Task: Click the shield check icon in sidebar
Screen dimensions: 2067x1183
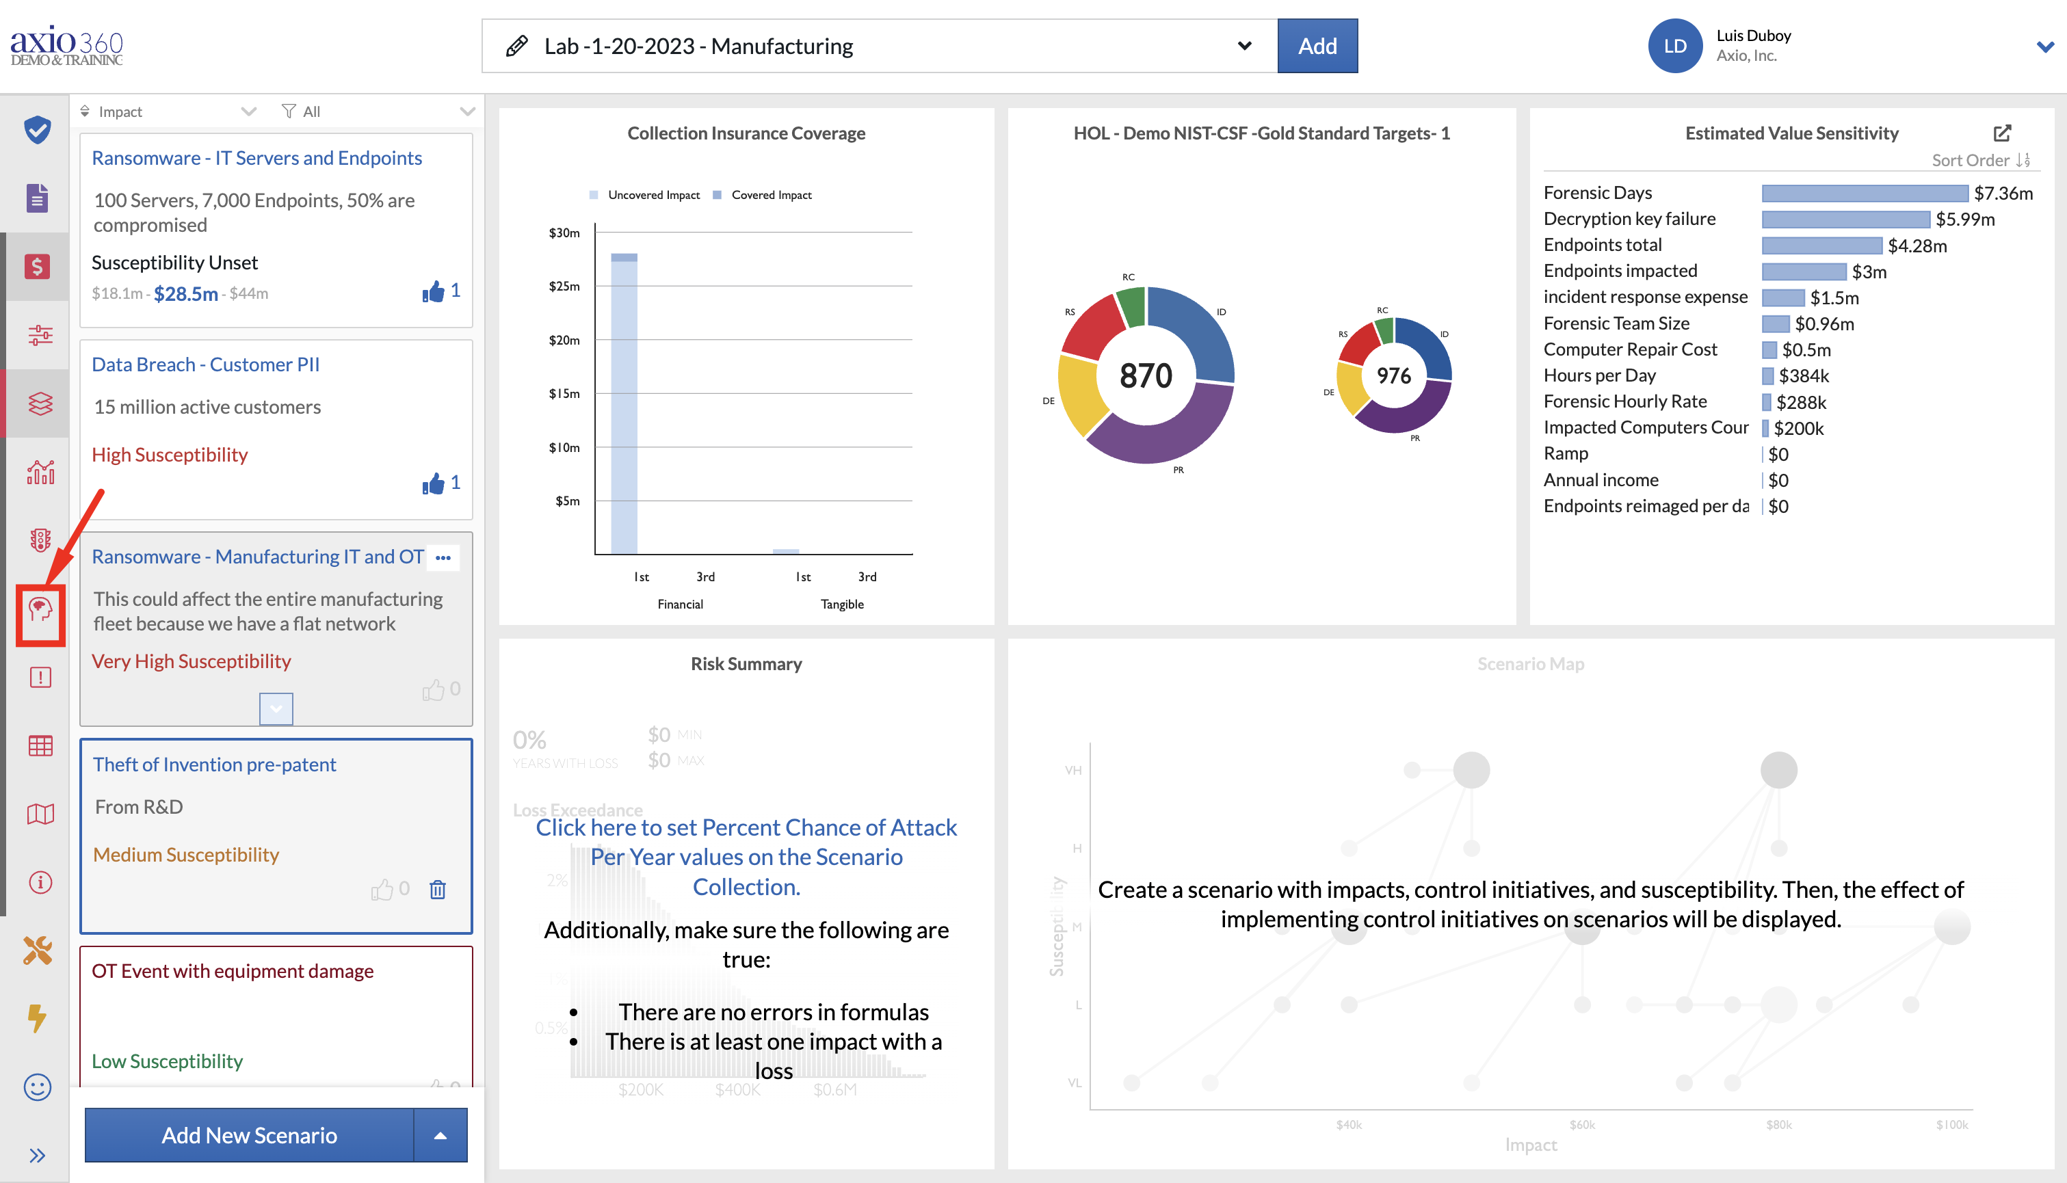Action: (x=38, y=130)
